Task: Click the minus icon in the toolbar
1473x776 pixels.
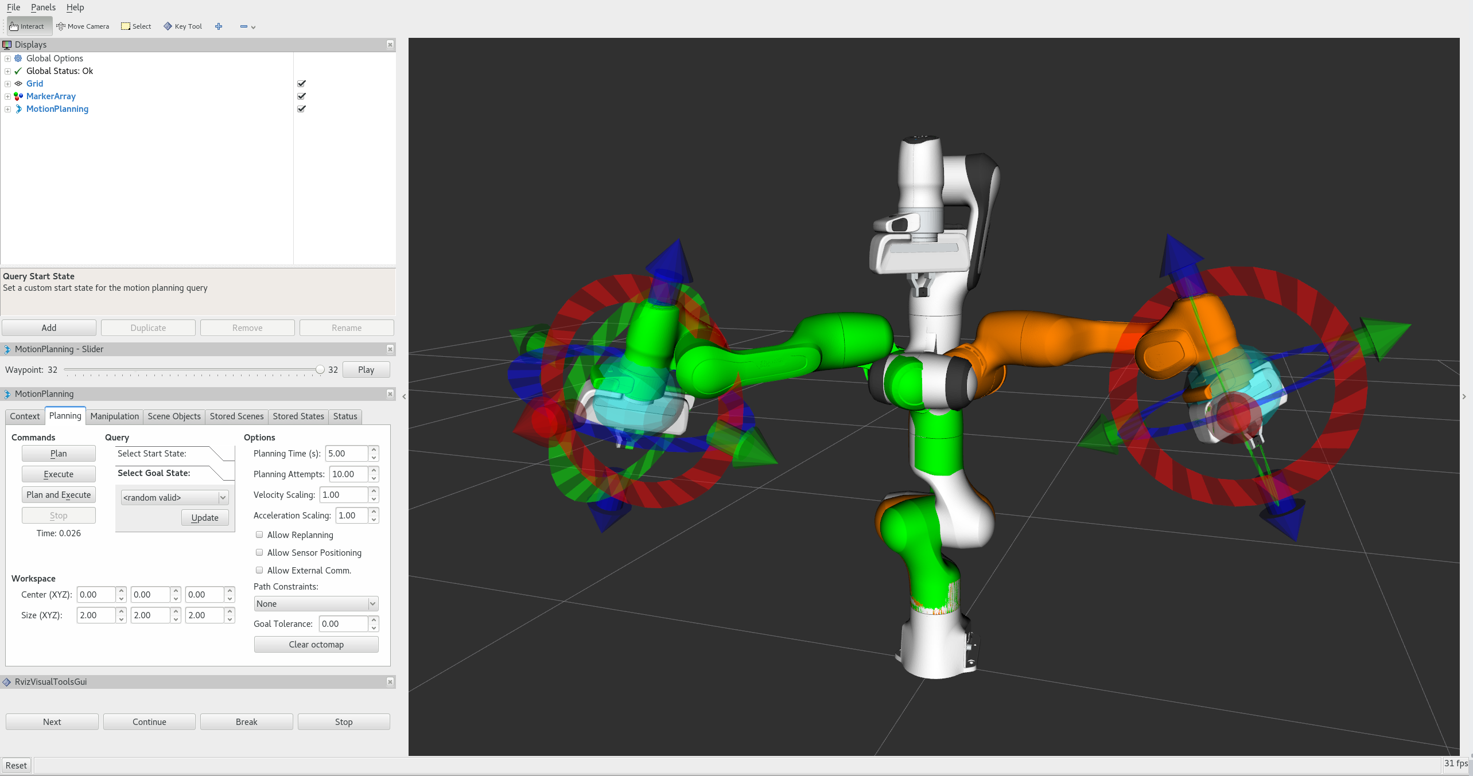Action: [x=243, y=26]
